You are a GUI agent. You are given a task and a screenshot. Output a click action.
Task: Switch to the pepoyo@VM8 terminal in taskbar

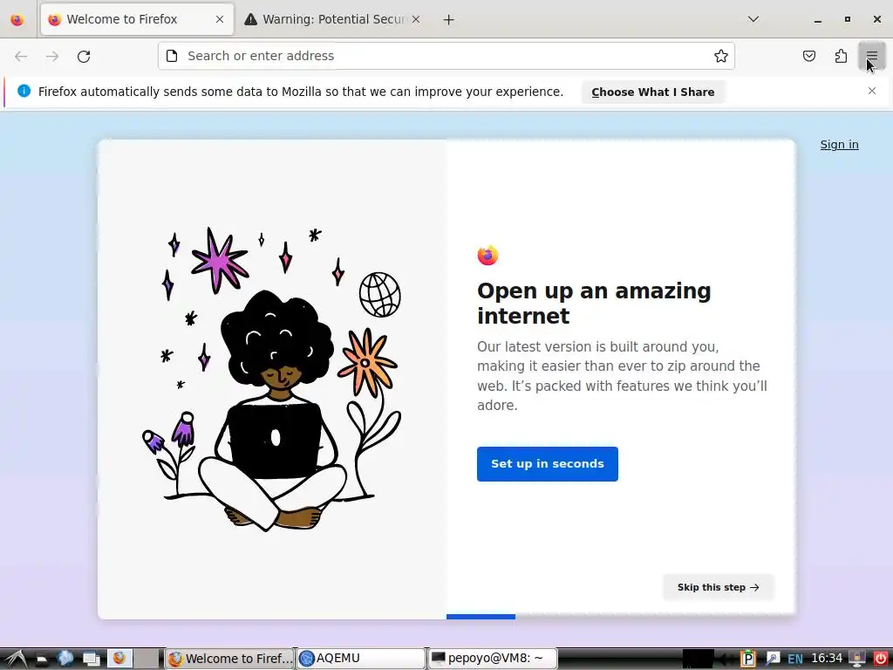pos(492,659)
